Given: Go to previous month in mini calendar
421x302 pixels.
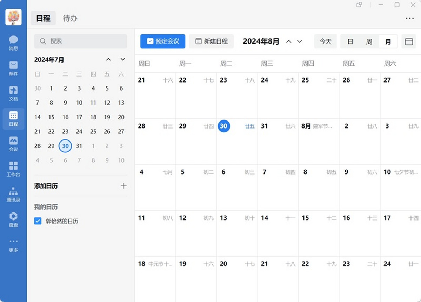Looking at the screenshot, I should coord(108,59).
